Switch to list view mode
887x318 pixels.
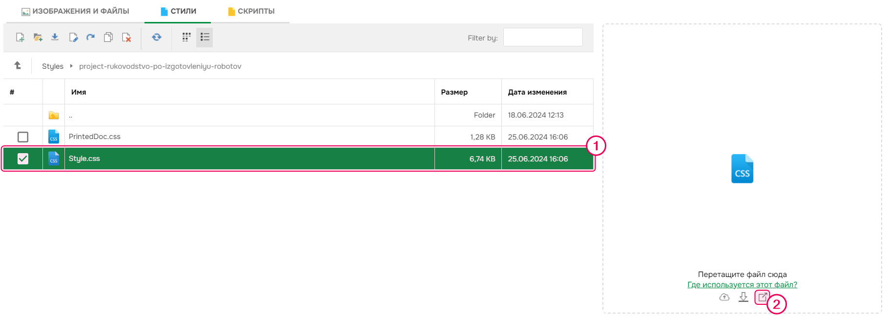coord(205,37)
